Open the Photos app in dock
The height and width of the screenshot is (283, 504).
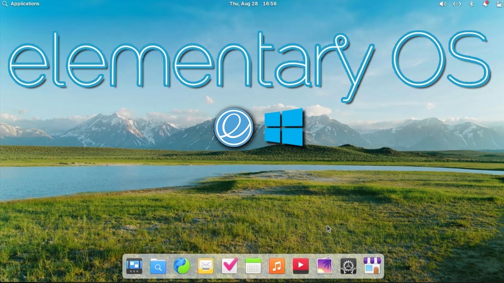coord(324,266)
